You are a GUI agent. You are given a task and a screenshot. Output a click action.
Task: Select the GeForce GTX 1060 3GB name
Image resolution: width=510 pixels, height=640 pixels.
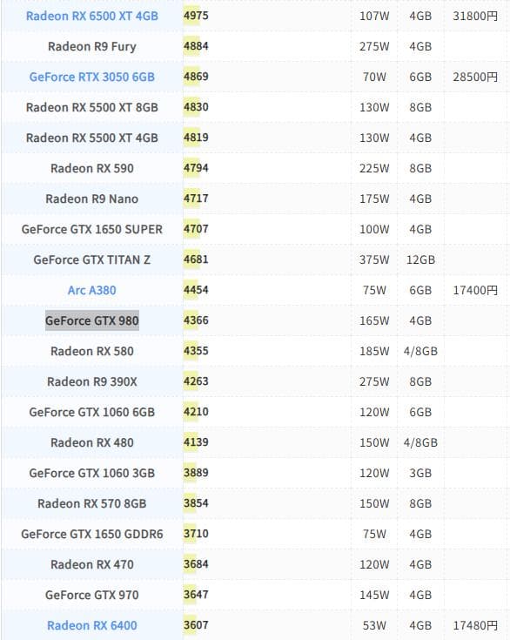point(91,473)
